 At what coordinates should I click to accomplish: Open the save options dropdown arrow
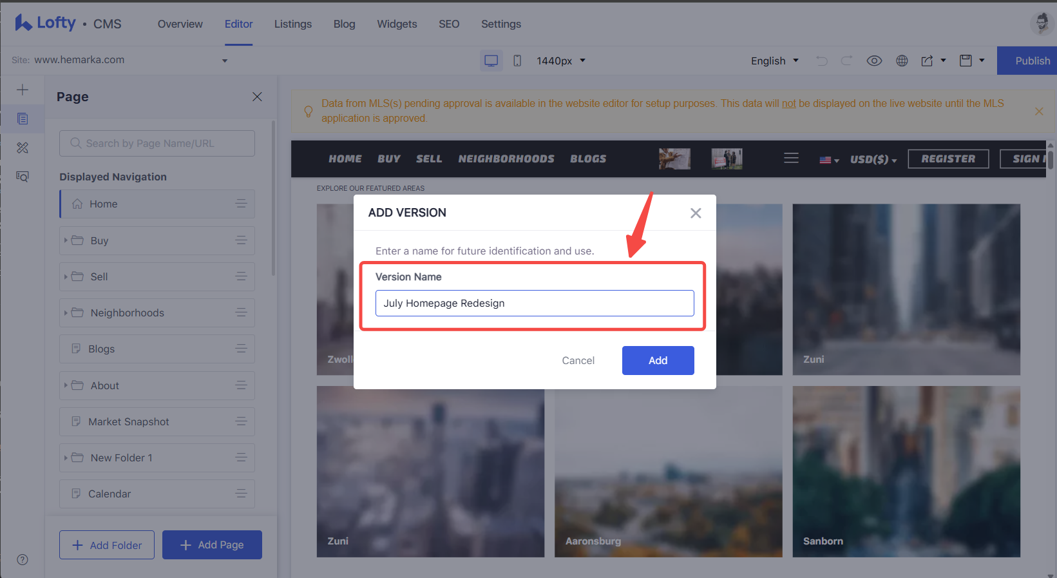point(982,61)
